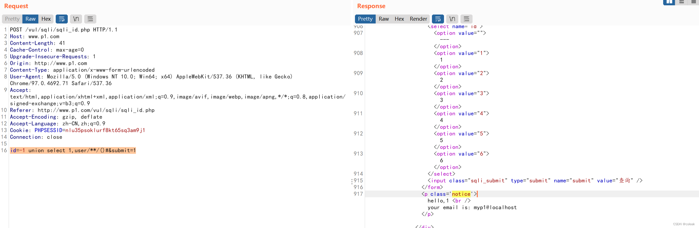Click the option value="3" line in Response
699x228 pixels.
tap(461, 93)
